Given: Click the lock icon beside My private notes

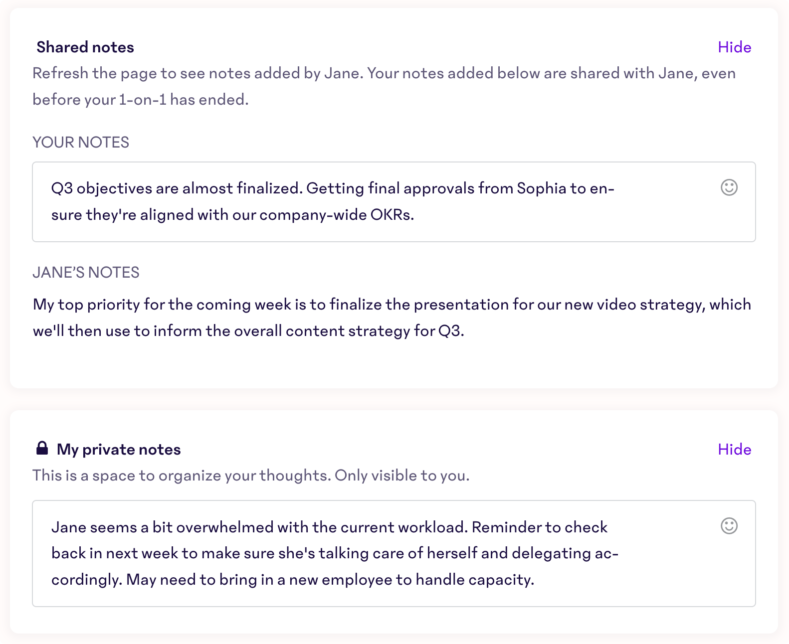Looking at the screenshot, I should point(42,448).
